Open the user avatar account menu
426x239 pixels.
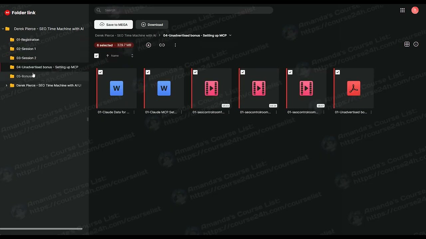[415, 10]
